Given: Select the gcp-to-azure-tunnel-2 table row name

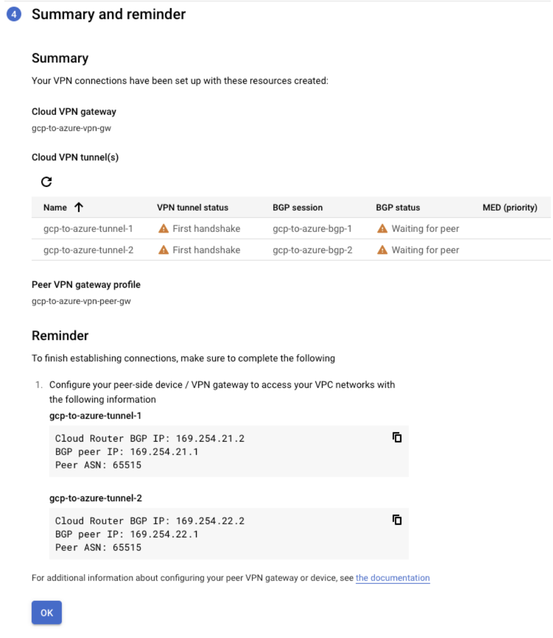Looking at the screenshot, I should 88,250.
